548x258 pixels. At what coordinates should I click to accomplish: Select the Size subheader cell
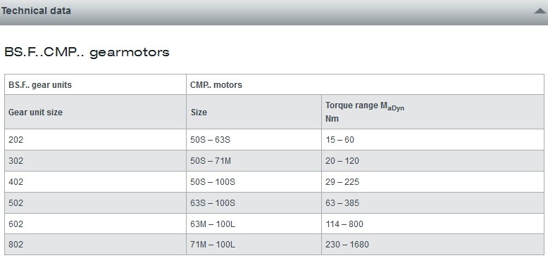tap(254, 112)
